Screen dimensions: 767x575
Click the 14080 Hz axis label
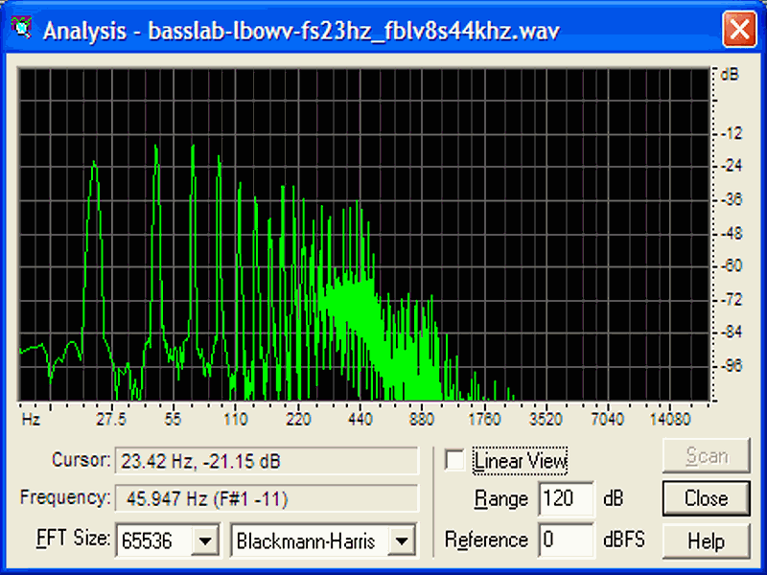(668, 419)
